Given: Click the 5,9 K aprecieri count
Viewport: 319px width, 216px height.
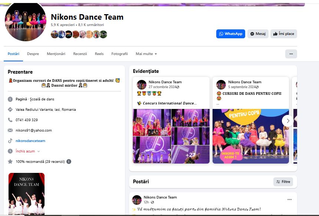Looking at the screenshot, I should point(63,25).
